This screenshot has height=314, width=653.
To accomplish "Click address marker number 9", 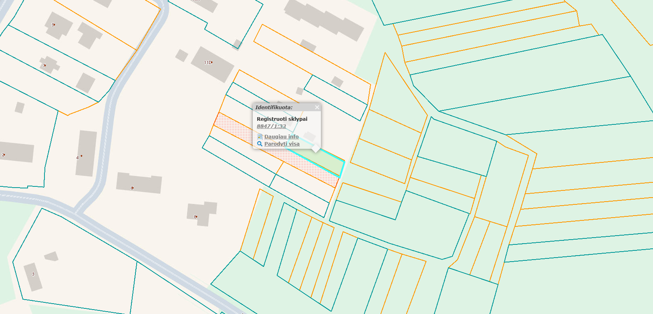I will coord(53,25).
